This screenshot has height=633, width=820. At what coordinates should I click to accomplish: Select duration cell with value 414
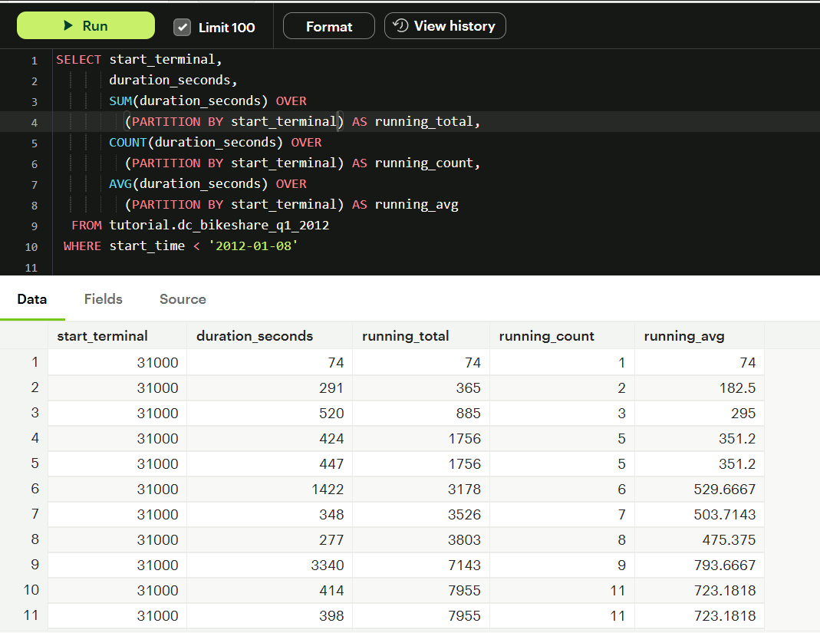coord(269,590)
